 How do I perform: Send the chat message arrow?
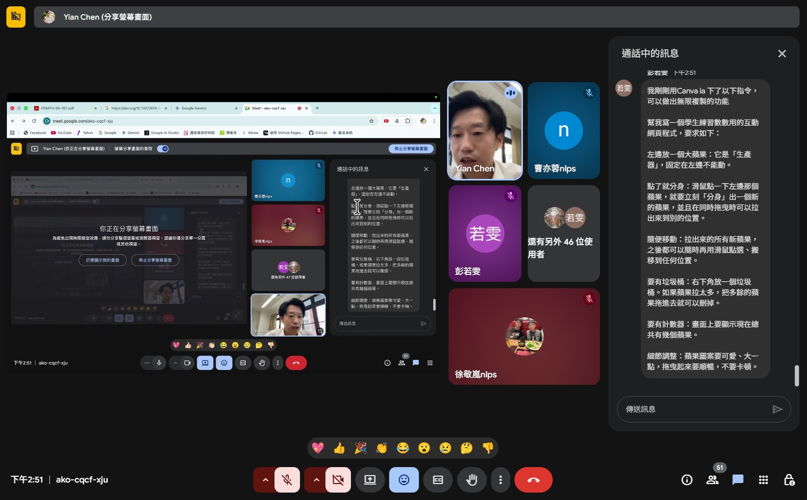tap(777, 409)
